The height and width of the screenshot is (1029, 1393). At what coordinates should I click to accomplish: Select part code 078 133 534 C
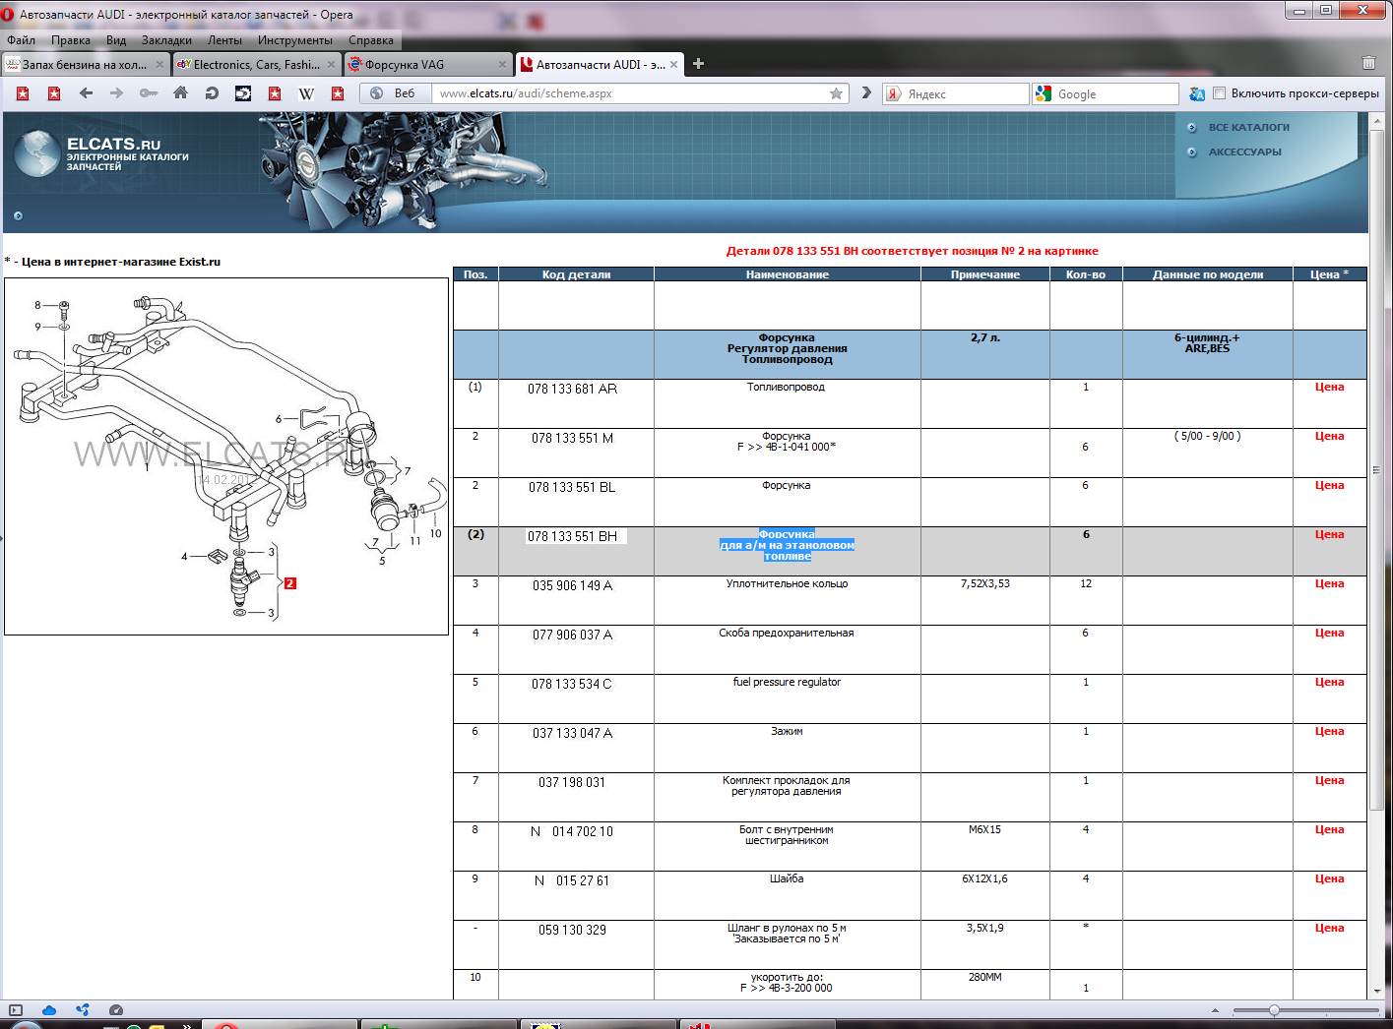[572, 684]
